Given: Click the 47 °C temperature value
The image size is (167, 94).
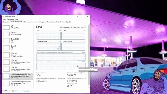Looking at the screenshot, I should point(69,86).
